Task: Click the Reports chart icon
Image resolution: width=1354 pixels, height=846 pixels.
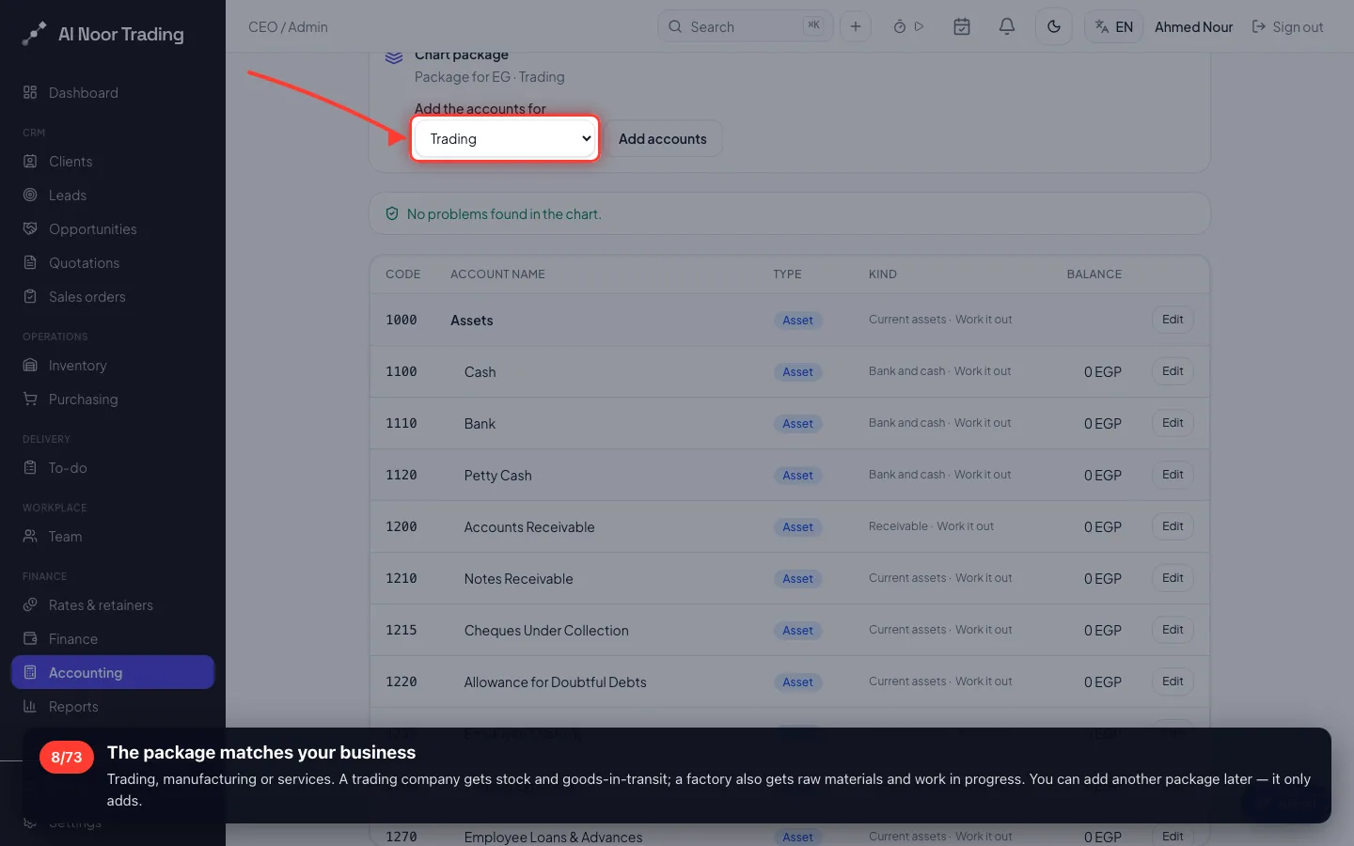Action: (30, 706)
